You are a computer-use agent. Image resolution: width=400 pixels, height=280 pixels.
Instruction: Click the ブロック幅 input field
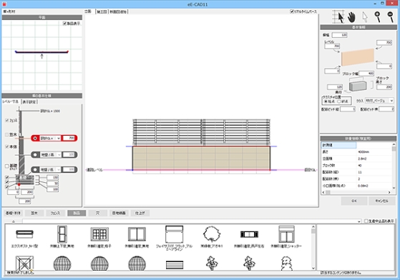(366, 74)
